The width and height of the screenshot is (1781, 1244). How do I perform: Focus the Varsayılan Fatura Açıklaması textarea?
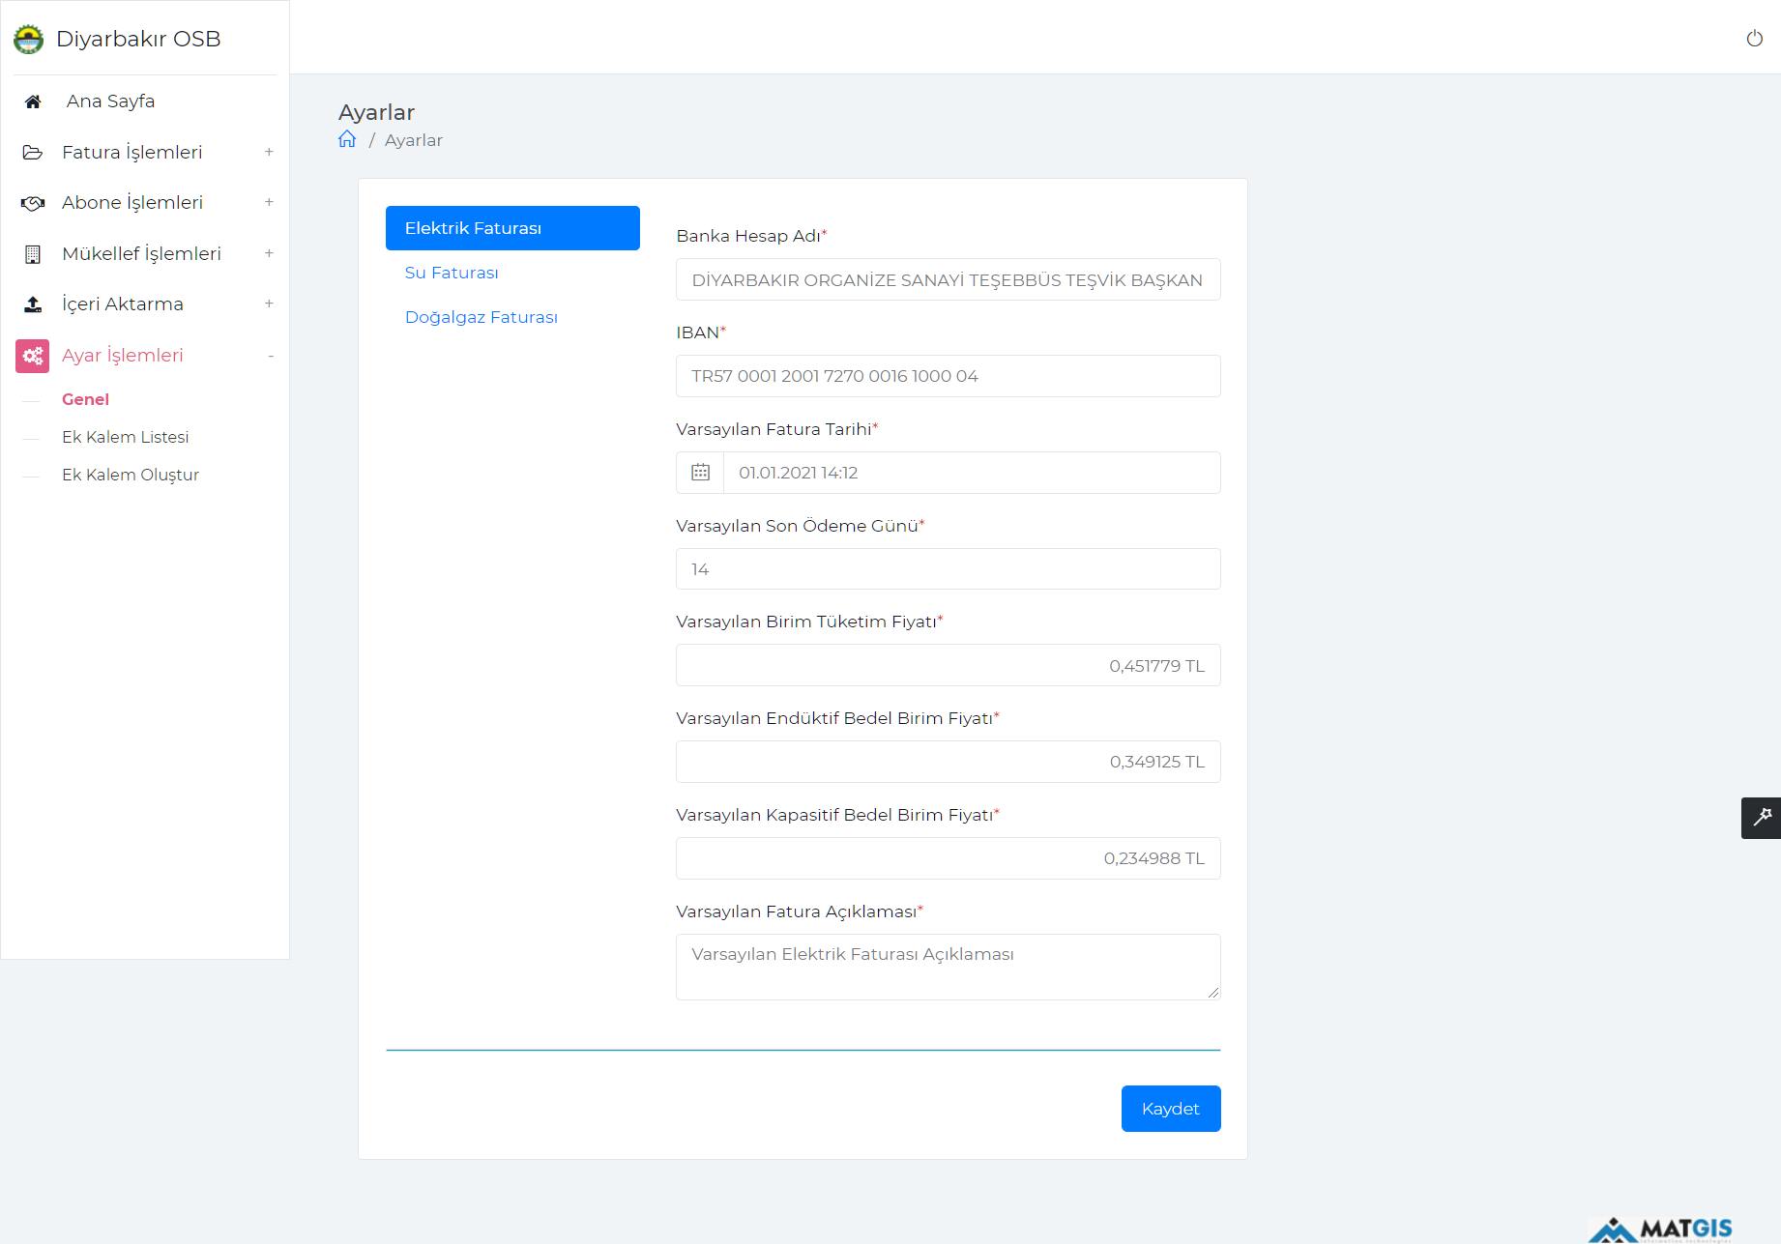point(948,967)
